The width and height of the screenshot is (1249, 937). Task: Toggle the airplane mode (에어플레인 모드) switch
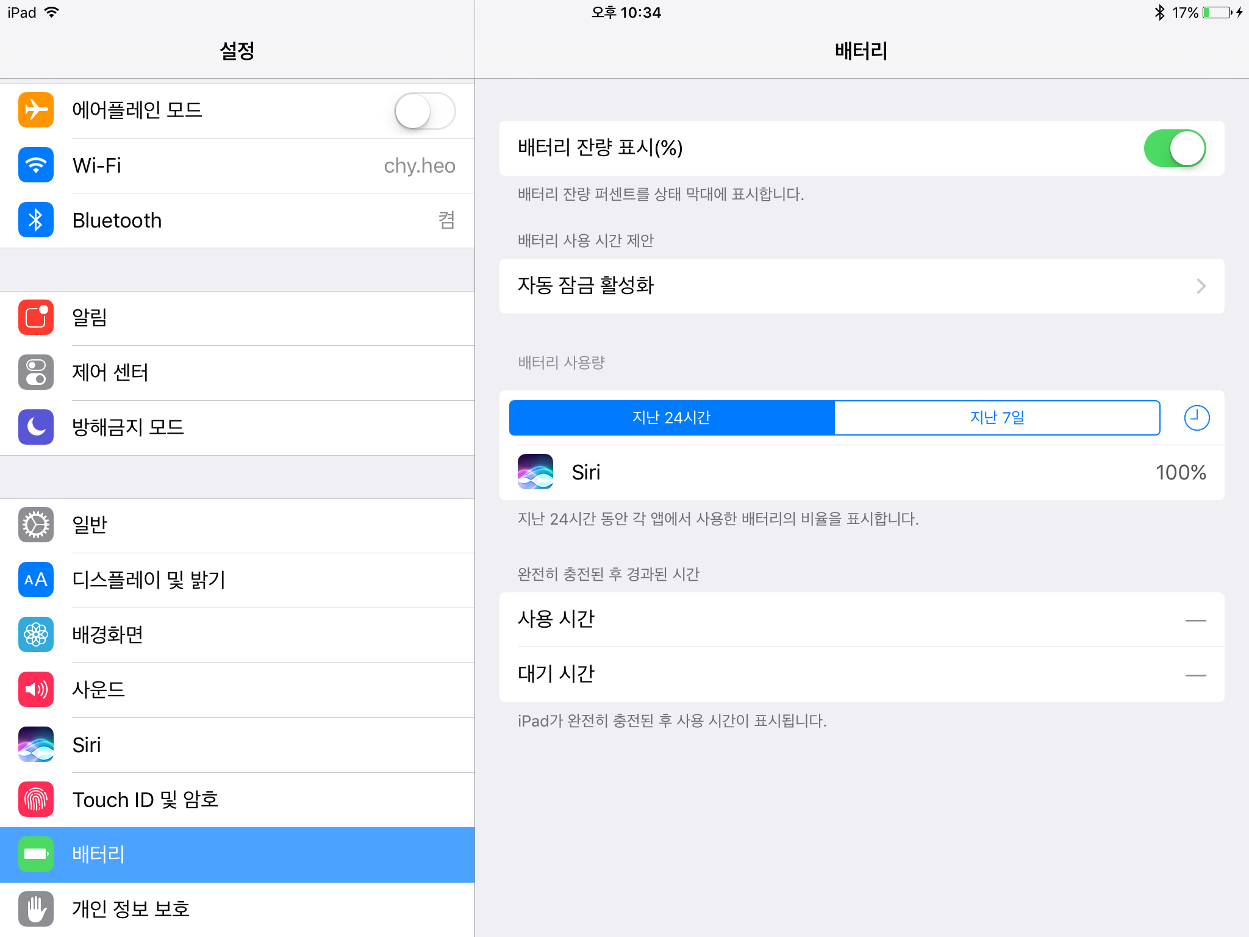coord(424,111)
